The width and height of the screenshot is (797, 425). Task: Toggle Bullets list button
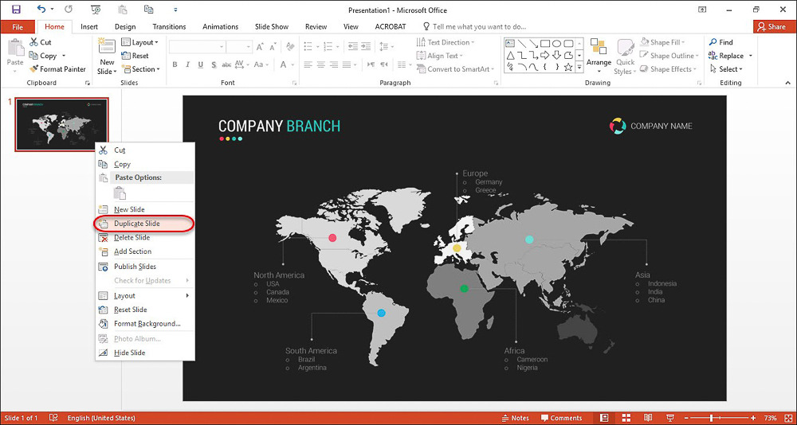309,47
